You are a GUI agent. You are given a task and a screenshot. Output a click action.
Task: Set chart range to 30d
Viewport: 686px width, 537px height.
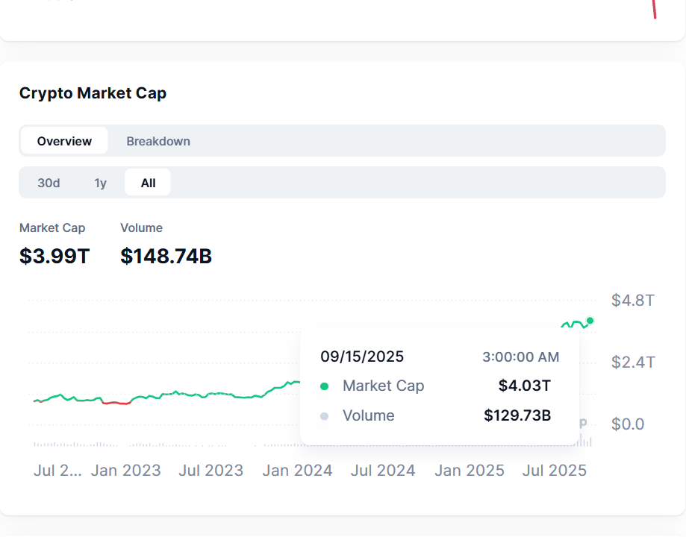tap(49, 183)
